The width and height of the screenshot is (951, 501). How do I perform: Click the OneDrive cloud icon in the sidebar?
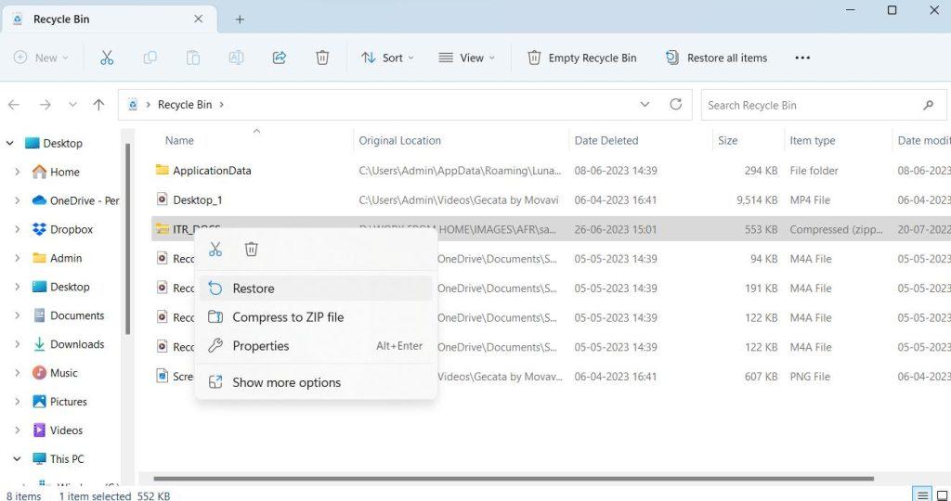pos(39,200)
